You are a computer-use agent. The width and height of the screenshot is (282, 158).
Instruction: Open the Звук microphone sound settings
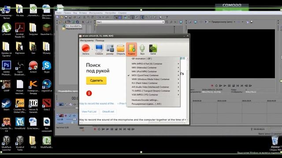(142, 50)
